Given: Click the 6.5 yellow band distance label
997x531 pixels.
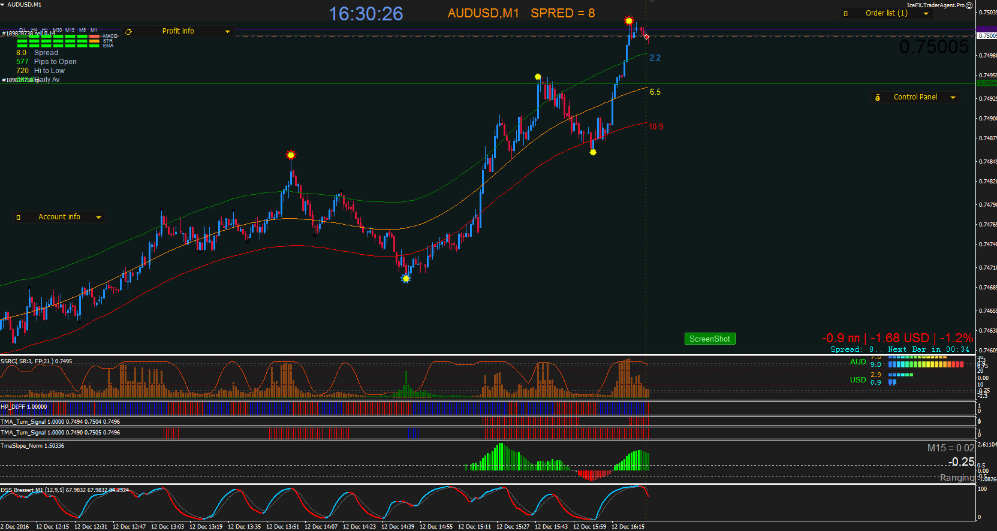Looking at the screenshot, I should point(655,92).
